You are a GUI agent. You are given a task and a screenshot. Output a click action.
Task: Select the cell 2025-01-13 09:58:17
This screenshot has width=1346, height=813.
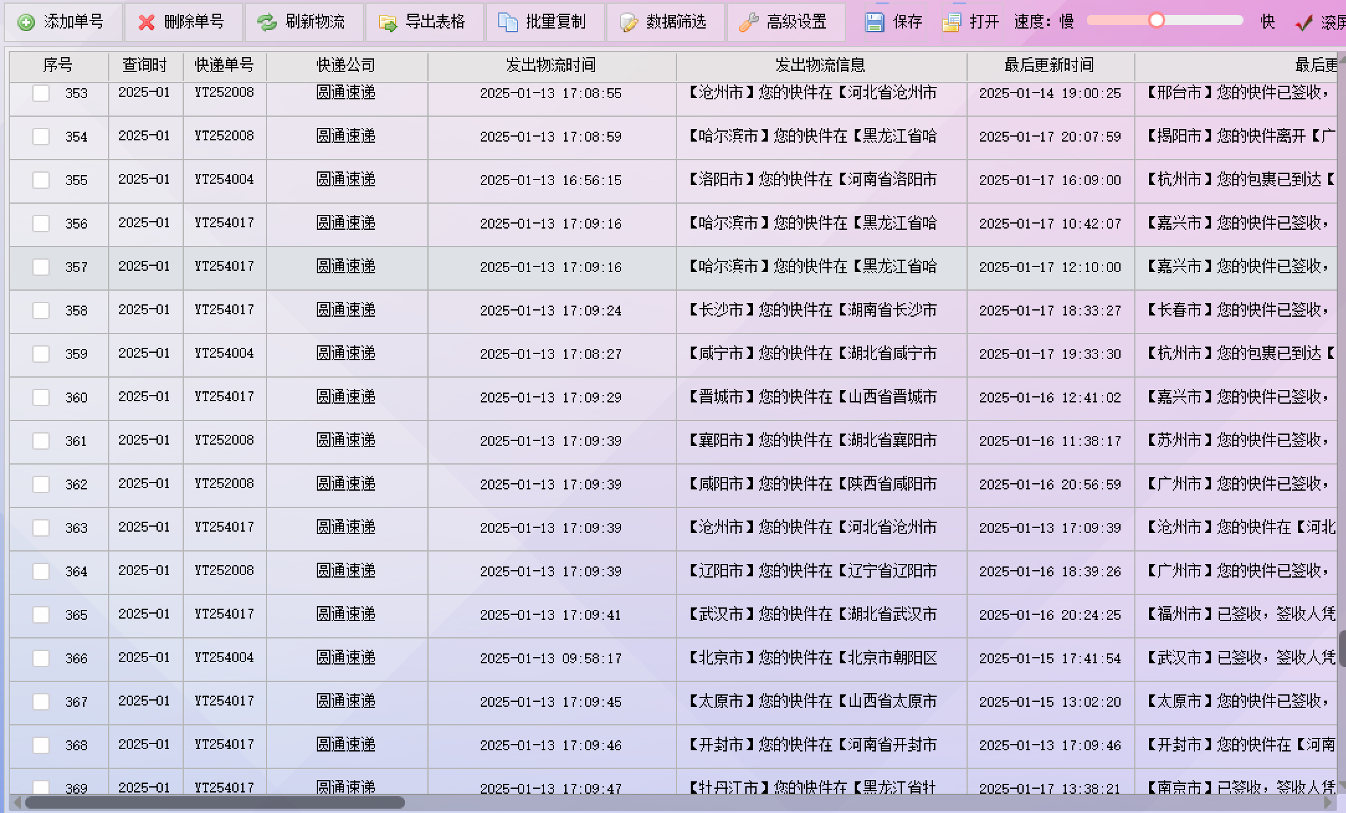click(551, 658)
